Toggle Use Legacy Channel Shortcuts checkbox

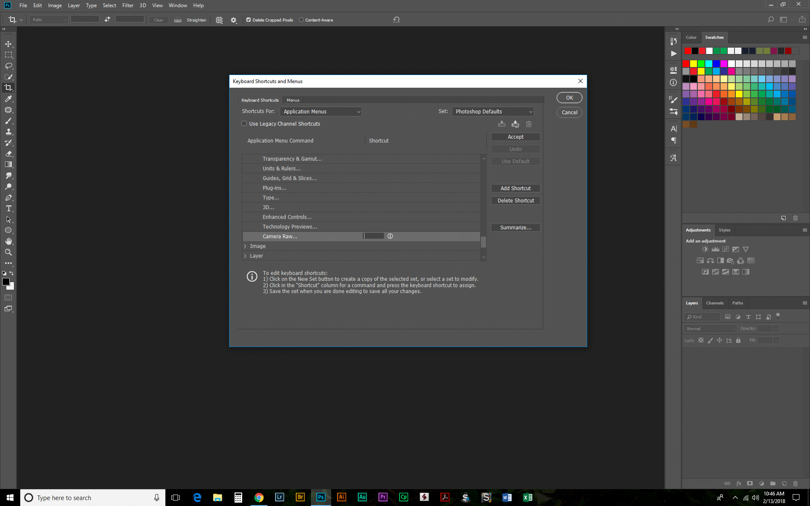point(244,124)
